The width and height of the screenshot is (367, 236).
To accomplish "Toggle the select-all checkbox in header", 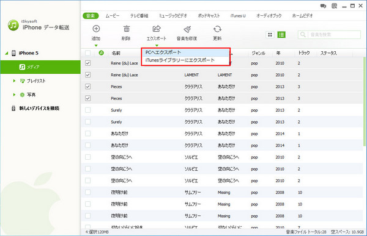I will tap(87, 53).
